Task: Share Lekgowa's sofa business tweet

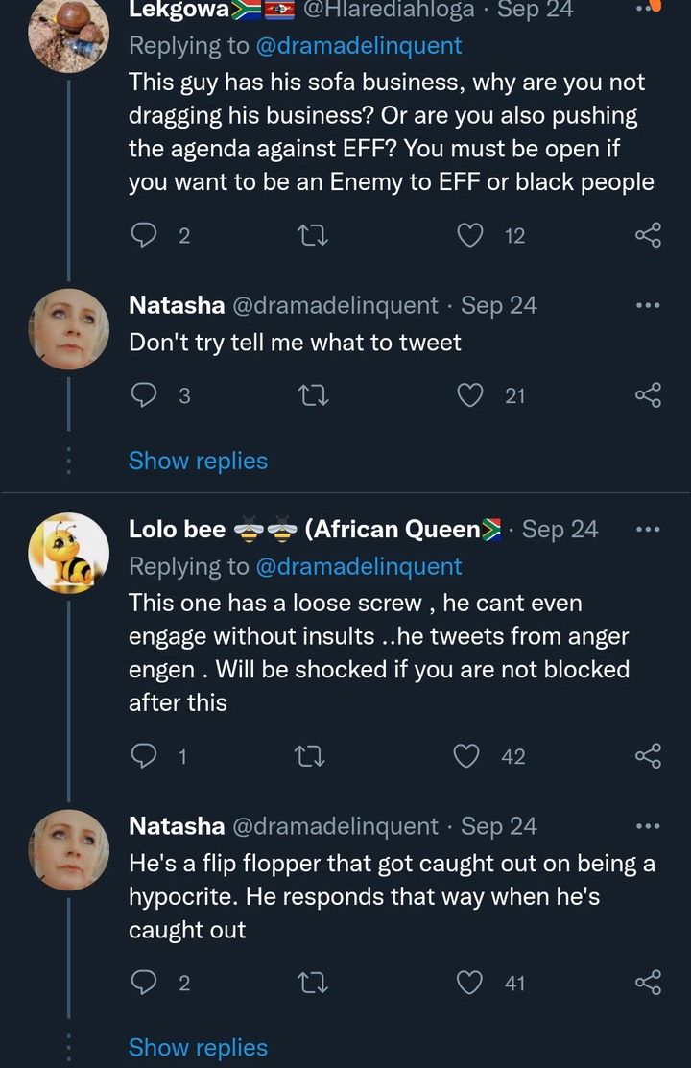Action: (x=648, y=235)
